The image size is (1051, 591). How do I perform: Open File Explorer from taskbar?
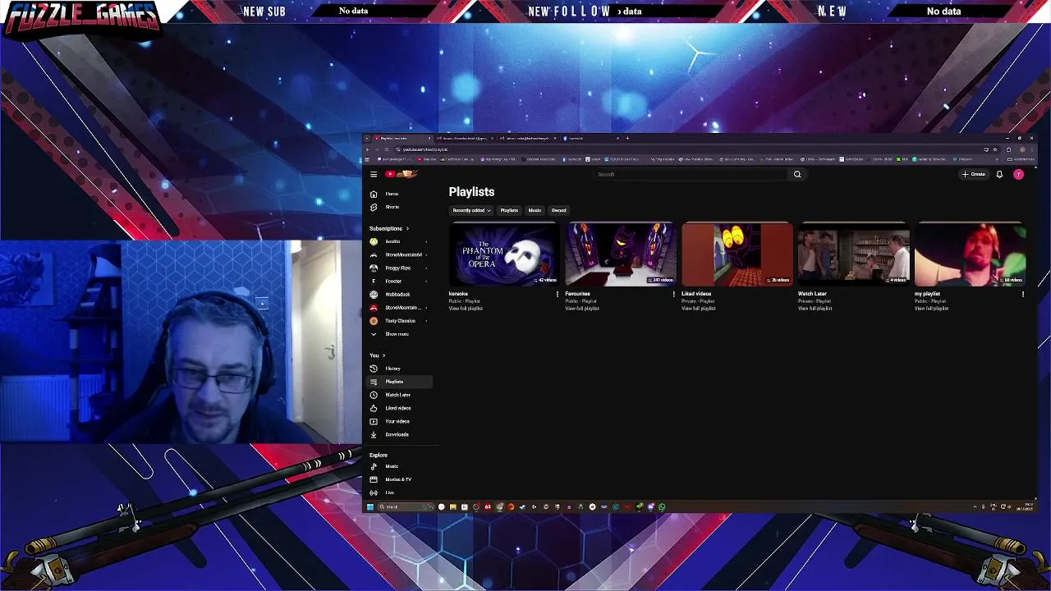click(452, 507)
